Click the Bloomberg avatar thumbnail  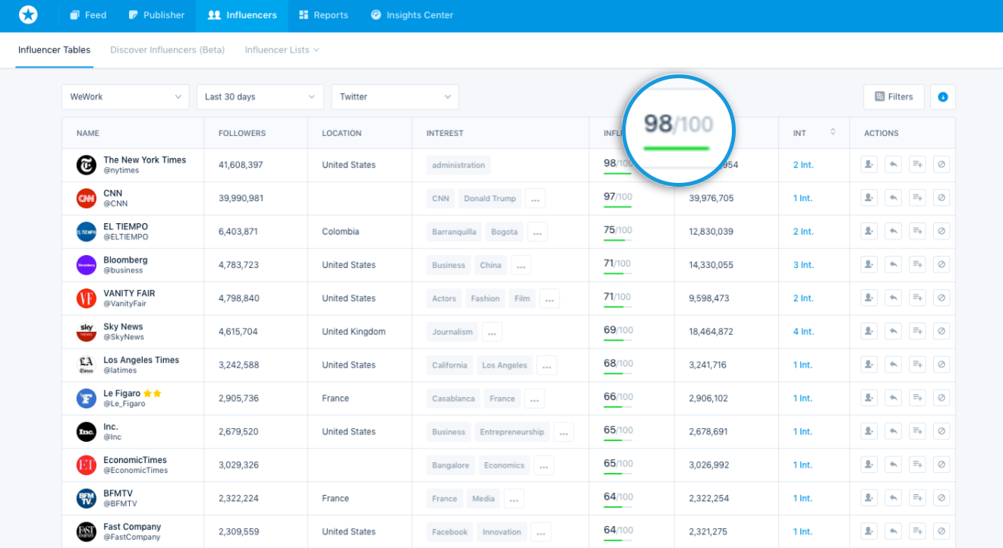coord(87,265)
